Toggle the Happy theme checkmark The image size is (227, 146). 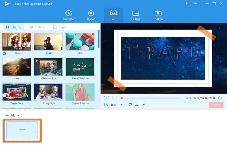[x=4, y=53]
